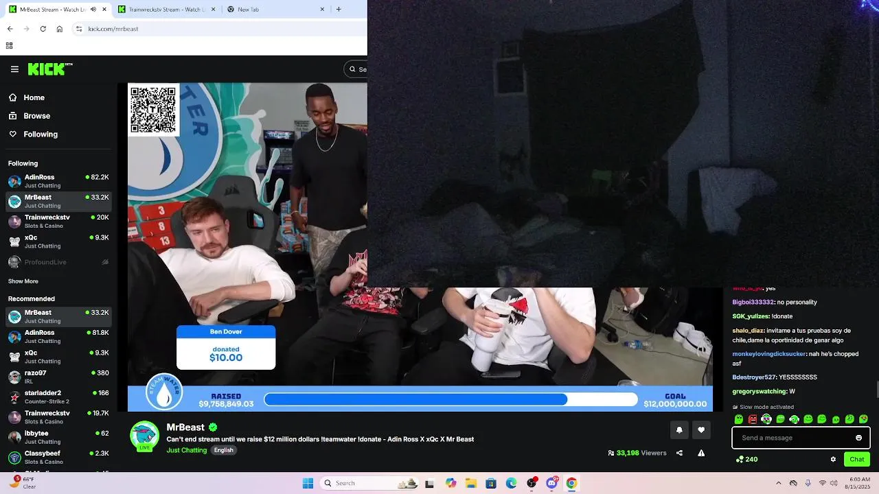Viewport: 879px width, 494px height.
Task: Open Discord from taskbar
Action: [551, 483]
